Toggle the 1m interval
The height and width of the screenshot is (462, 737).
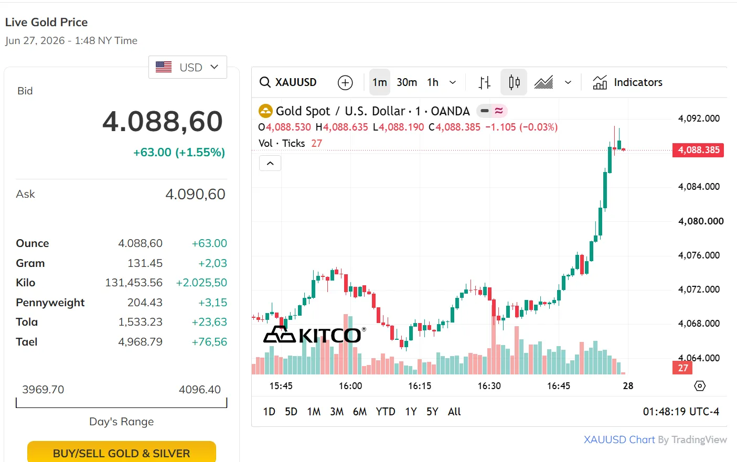[x=380, y=82]
